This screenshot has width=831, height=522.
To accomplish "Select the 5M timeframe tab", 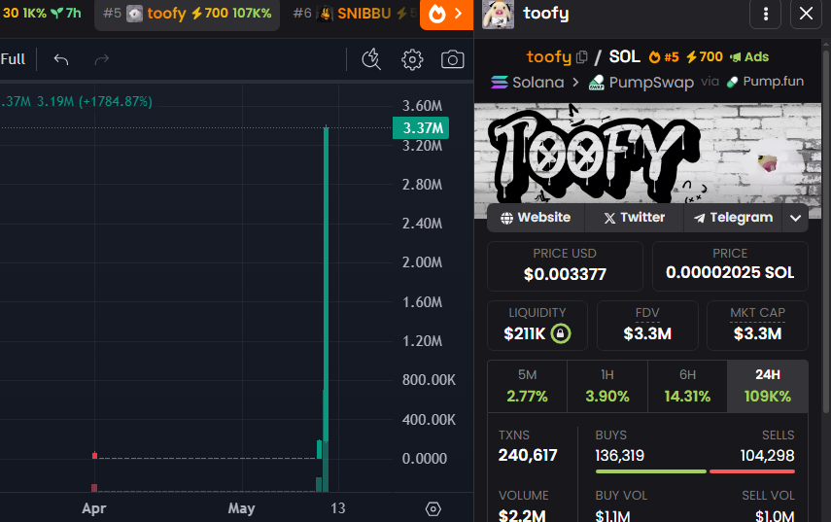I will [528, 386].
